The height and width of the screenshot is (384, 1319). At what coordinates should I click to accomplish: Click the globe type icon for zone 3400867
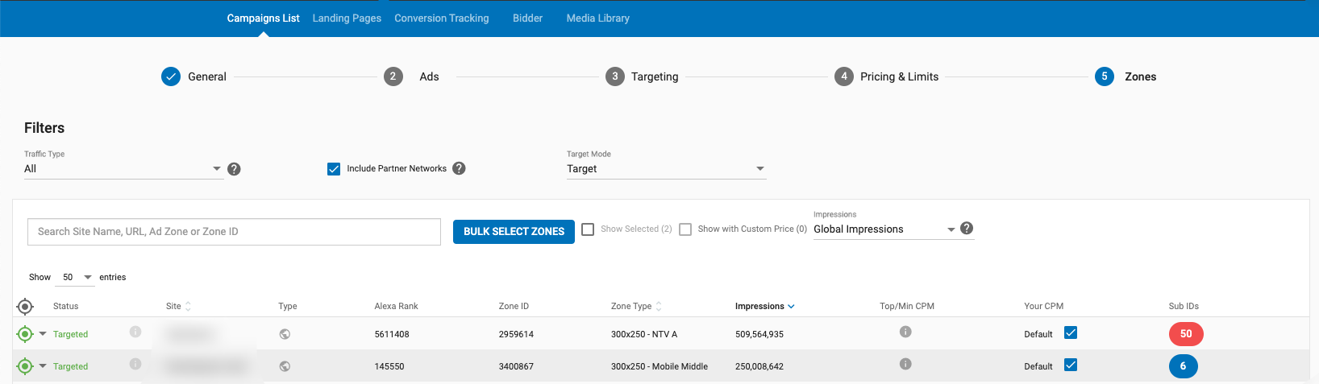tap(285, 366)
